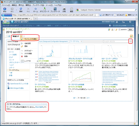
Task: Click the 保存 save button
Action: (130, 30)
